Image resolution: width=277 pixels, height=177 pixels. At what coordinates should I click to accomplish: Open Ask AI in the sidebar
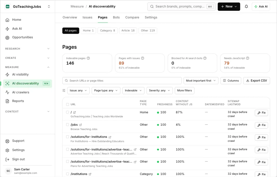17,29
